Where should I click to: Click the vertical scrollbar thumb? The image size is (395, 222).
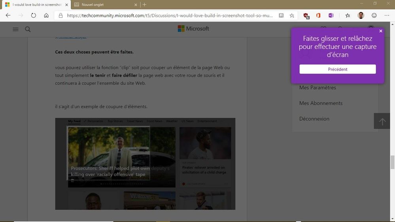pos(393,162)
